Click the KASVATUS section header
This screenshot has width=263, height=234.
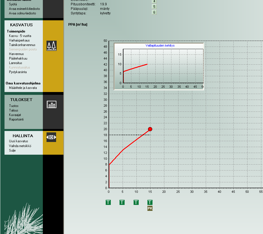(21, 25)
